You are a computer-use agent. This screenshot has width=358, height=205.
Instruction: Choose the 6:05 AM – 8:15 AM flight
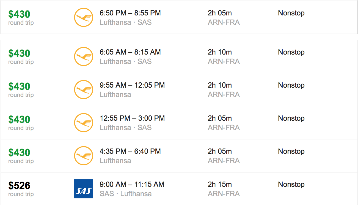(179, 56)
